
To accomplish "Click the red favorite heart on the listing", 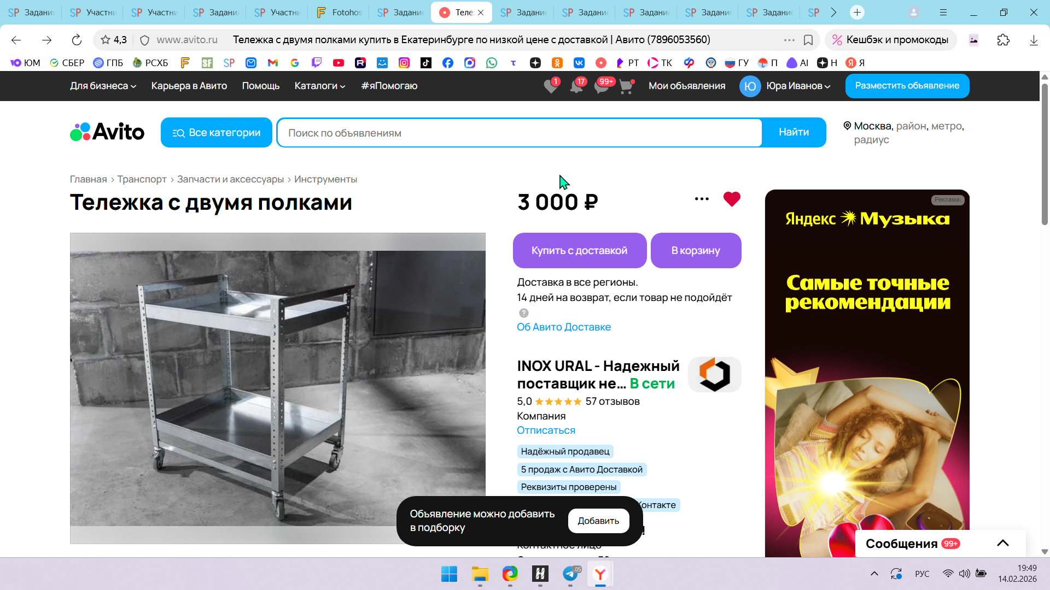I will 732,199.
